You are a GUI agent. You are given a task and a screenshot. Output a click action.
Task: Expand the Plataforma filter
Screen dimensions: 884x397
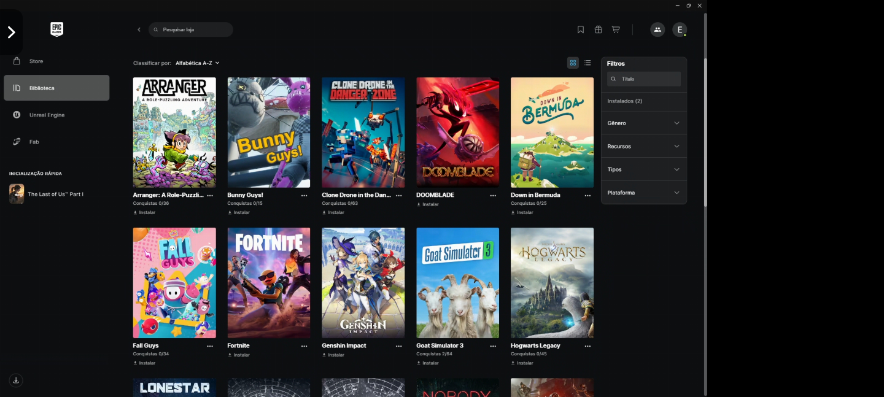(644, 193)
